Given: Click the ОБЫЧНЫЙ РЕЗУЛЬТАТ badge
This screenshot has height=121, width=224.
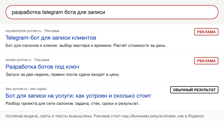Looking at the screenshot, I should point(194,90).
